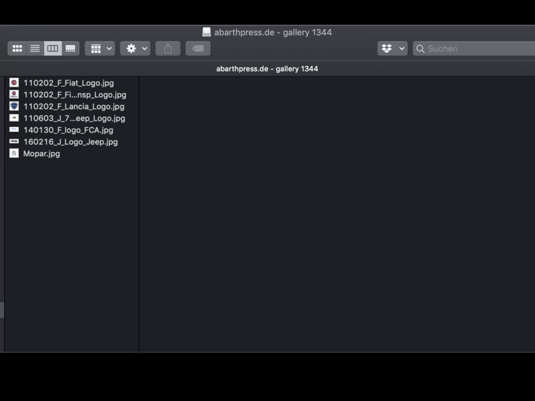The image size is (535, 401).
Task: Select column view mode
Action: [x=53, y=49]
